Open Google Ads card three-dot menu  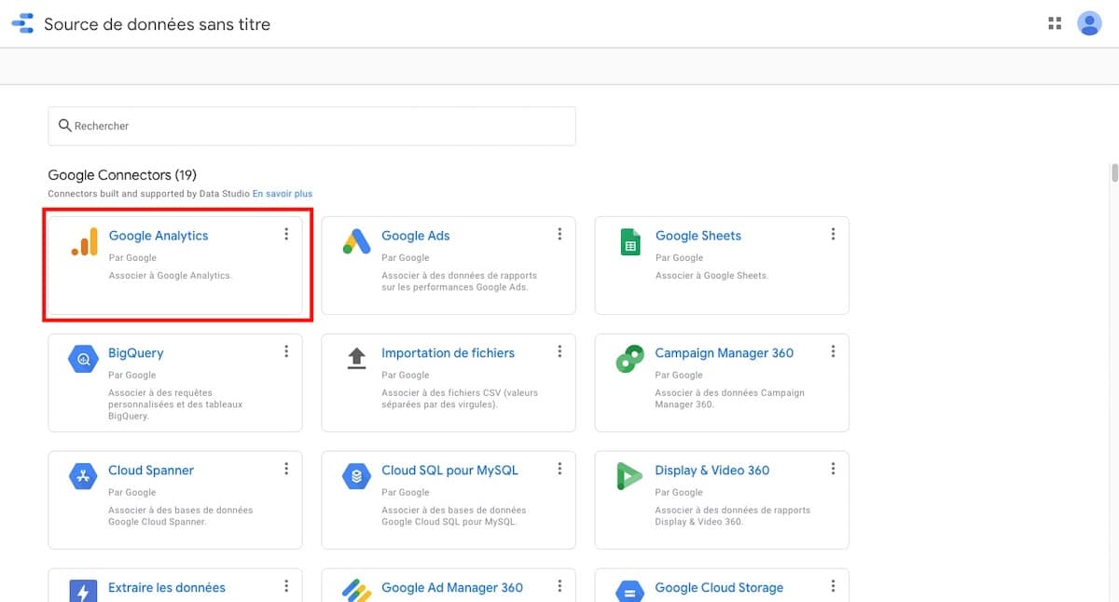[x=559, y=234]
